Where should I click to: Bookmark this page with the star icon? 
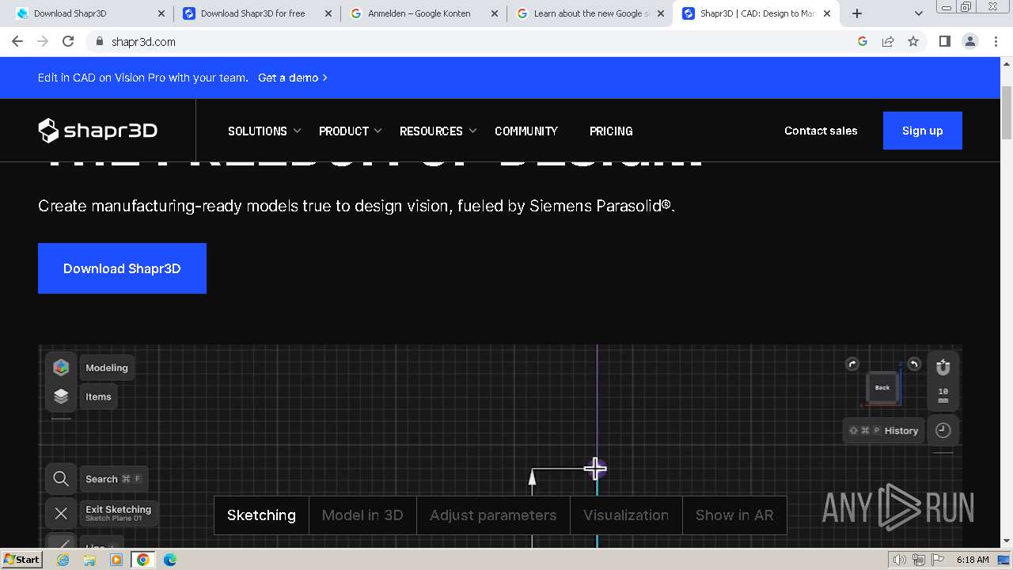pos(913,41)
